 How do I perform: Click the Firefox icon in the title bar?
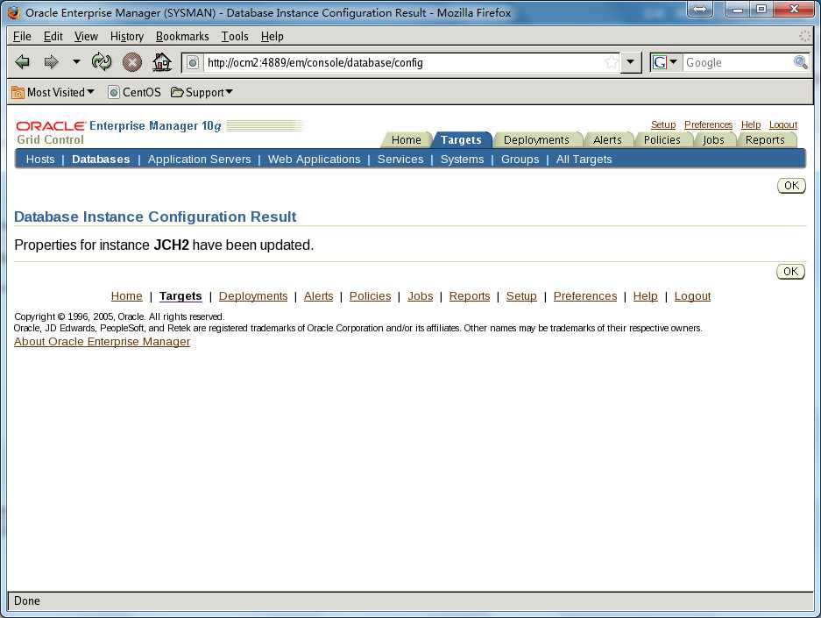(14, 12)
